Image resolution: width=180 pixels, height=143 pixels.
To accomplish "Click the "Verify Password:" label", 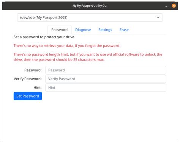I will [28, 79].
